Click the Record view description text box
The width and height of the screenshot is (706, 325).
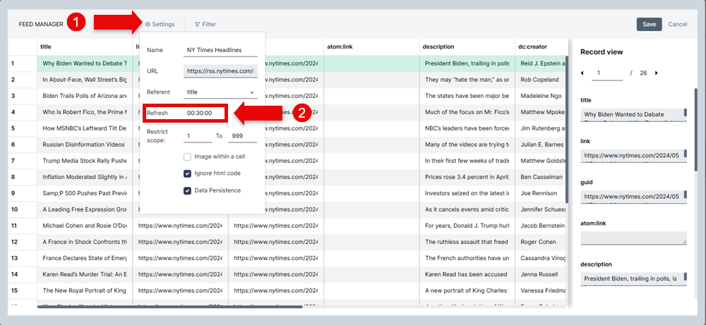click(633, 278)
